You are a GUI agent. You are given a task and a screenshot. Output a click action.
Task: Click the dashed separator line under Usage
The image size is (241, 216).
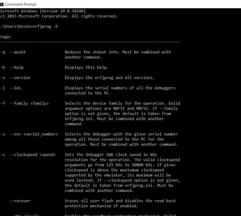click(90, 42)
